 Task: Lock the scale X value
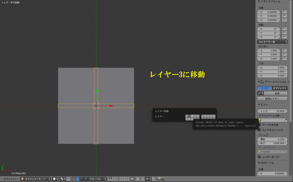285,51
